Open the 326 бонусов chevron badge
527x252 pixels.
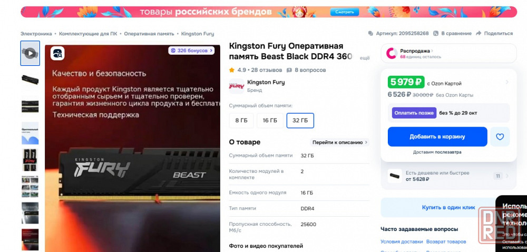pos(191,51)
